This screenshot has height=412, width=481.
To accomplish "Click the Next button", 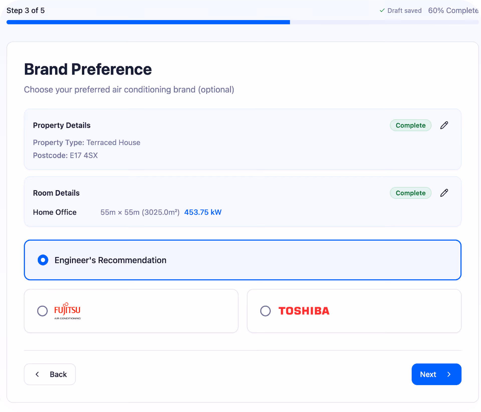I will click(x=436, y=374).
